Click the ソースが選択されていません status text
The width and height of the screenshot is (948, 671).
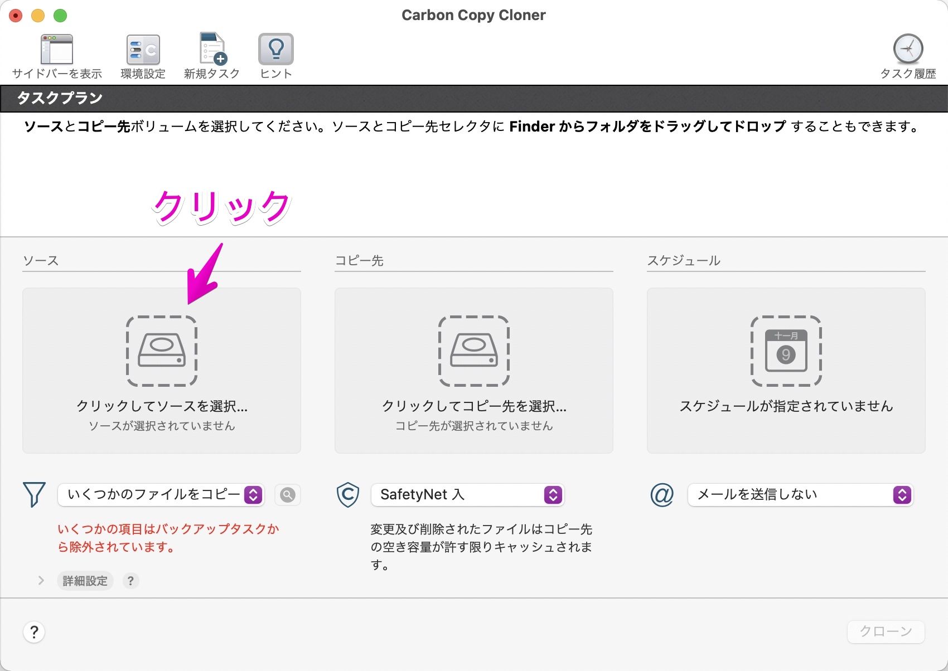[x=162, y=426]
